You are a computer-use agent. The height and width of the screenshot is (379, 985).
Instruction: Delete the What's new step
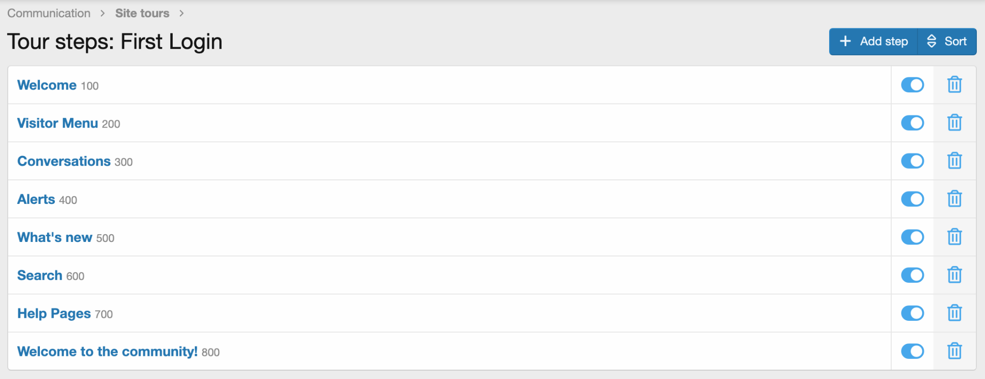(954, 237)
